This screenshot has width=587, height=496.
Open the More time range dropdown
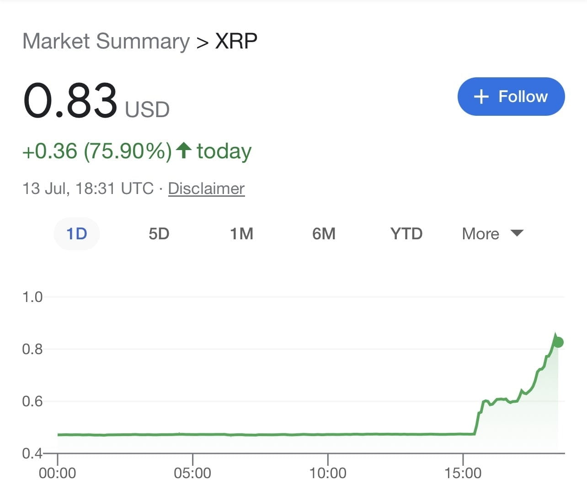pos(492,234)
